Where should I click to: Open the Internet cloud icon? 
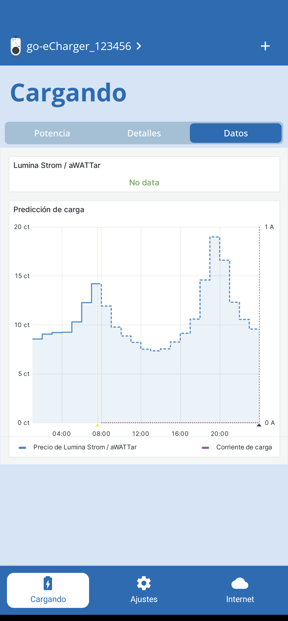pyautogui.click(x=240, y=583)
